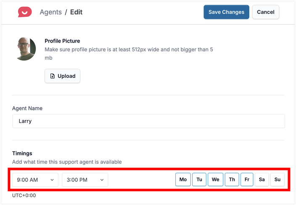Click the Upload button text
The image size is (296, 205).
point(66,76)
